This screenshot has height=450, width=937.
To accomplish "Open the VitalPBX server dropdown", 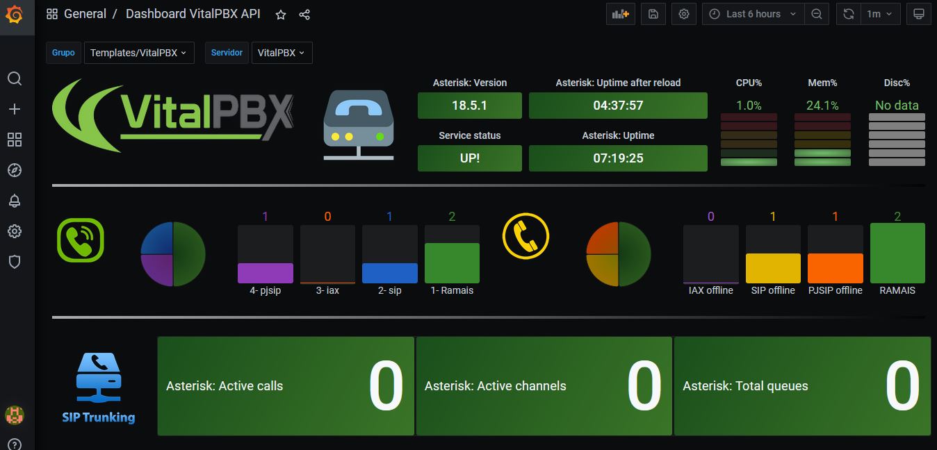I will tap(282, 53).
